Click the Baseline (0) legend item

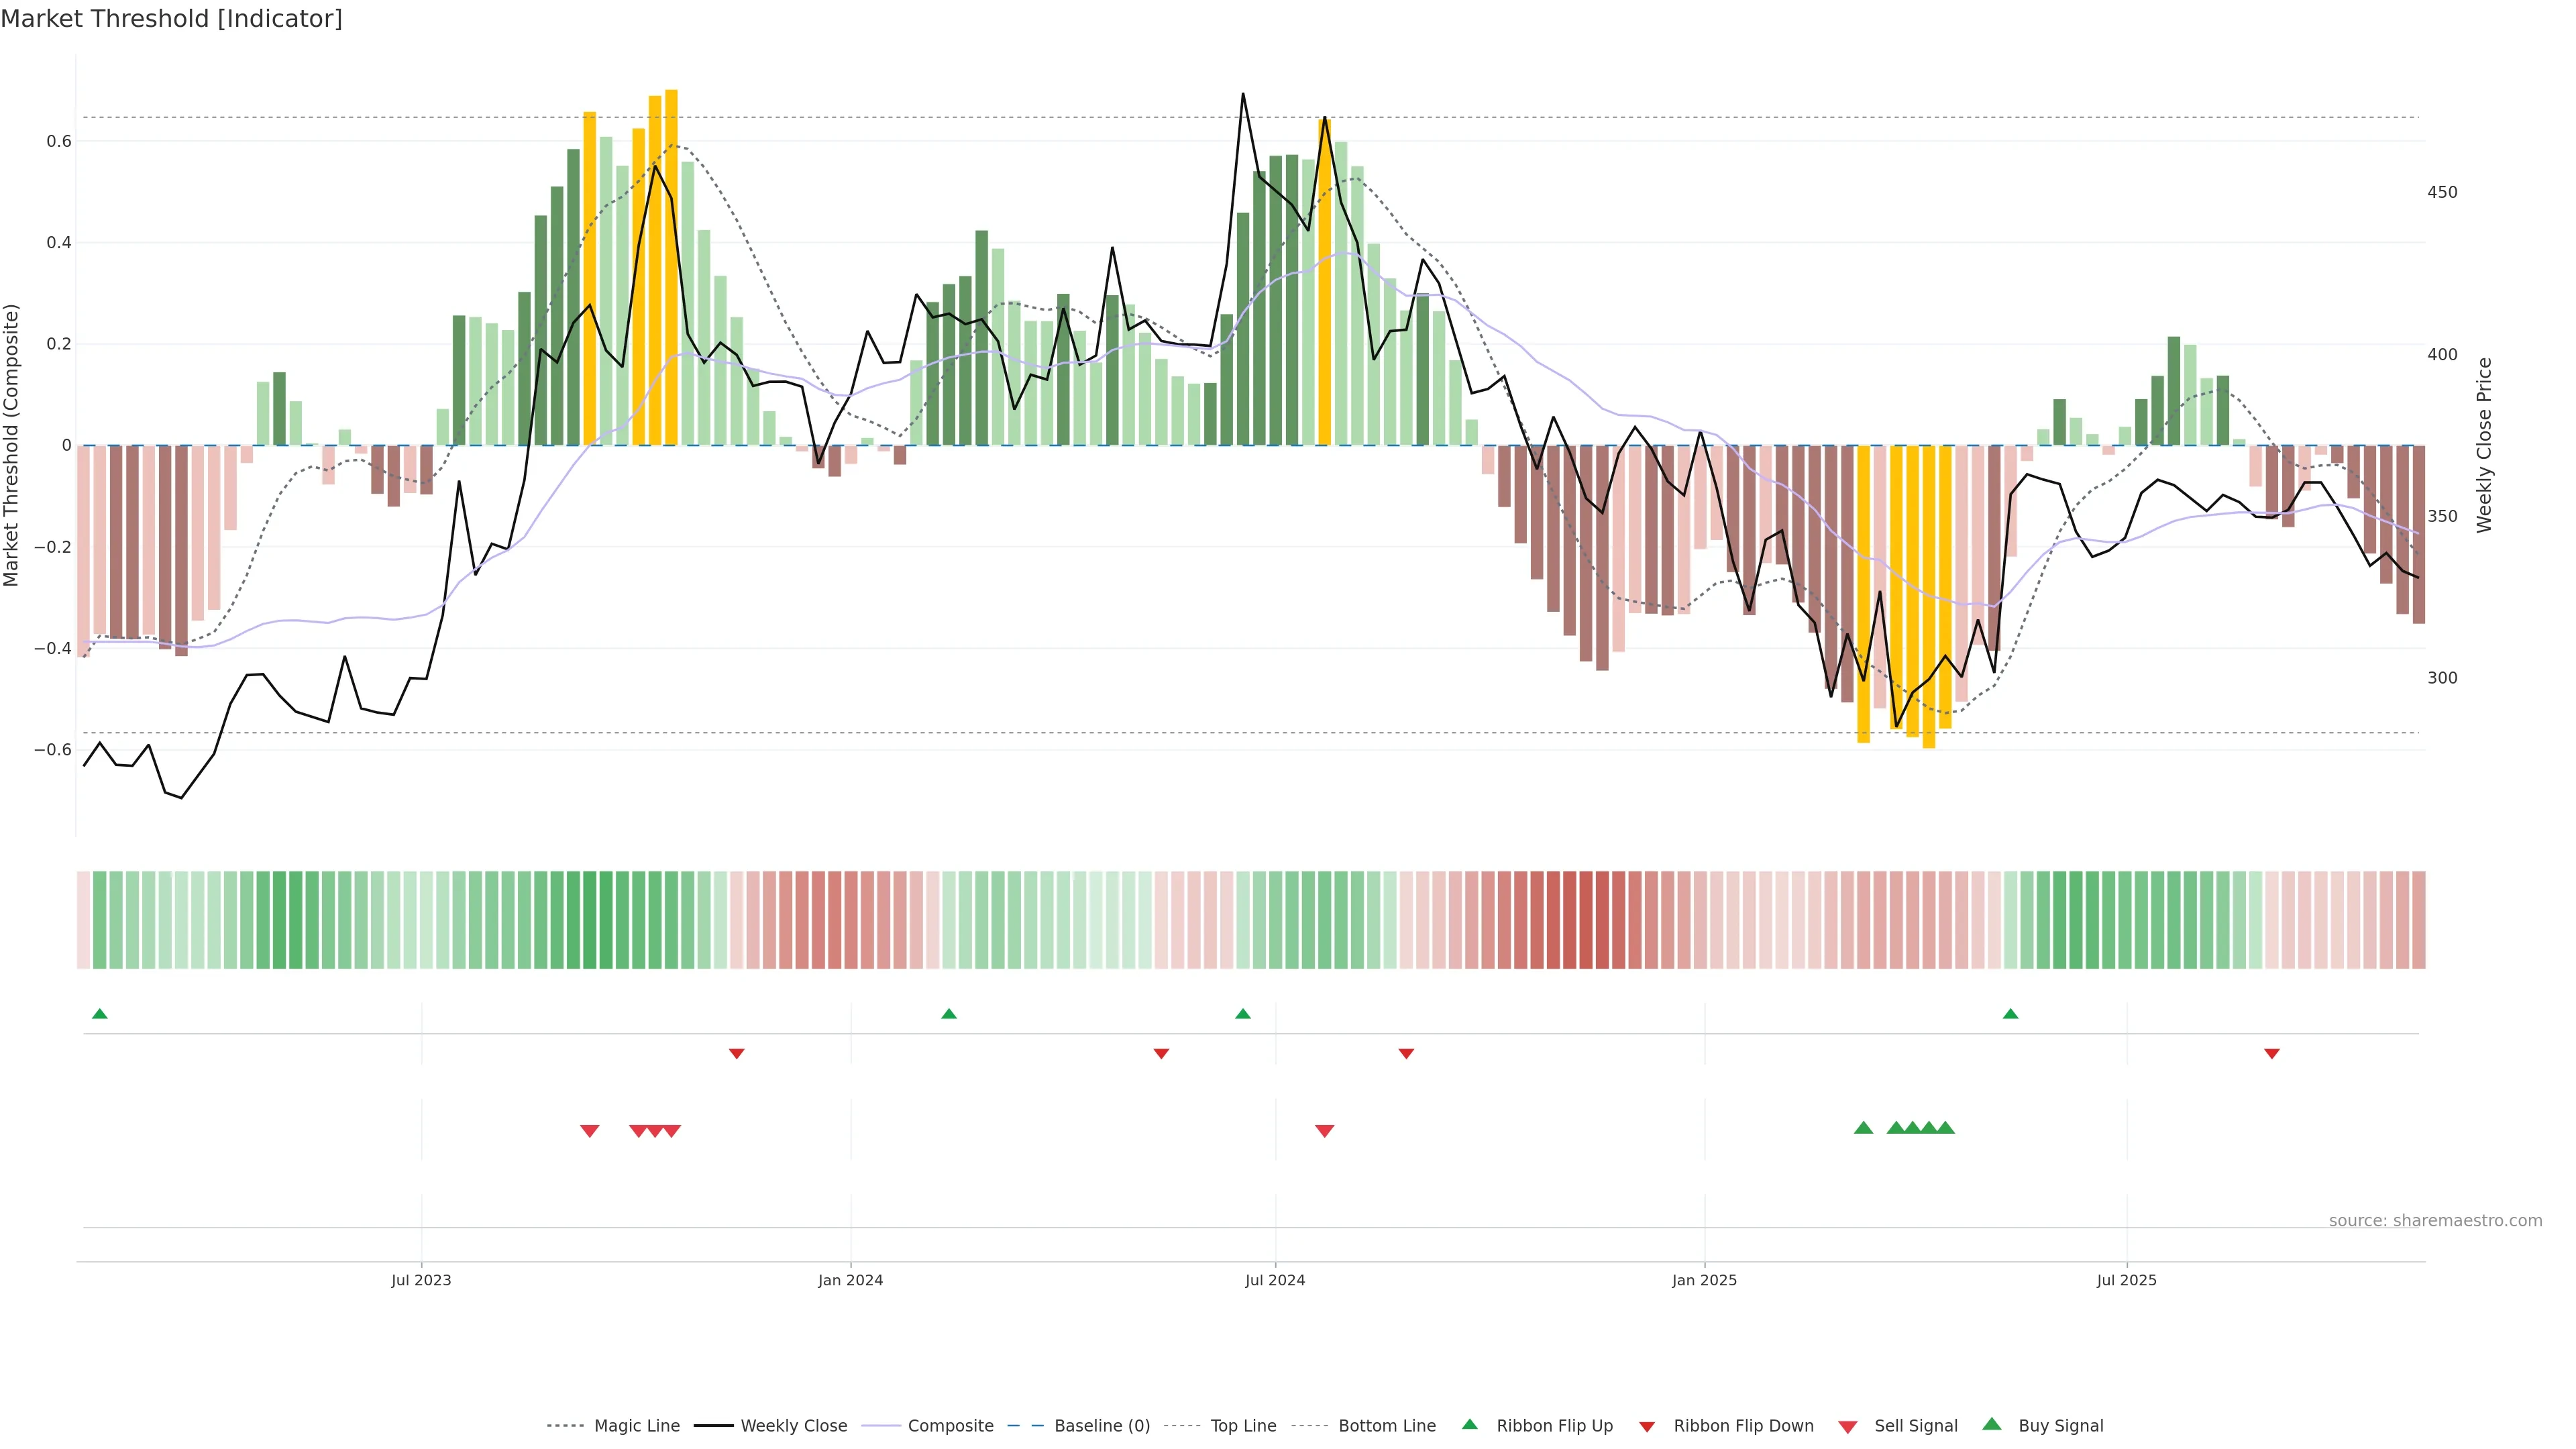(x=1102, y=1425)
